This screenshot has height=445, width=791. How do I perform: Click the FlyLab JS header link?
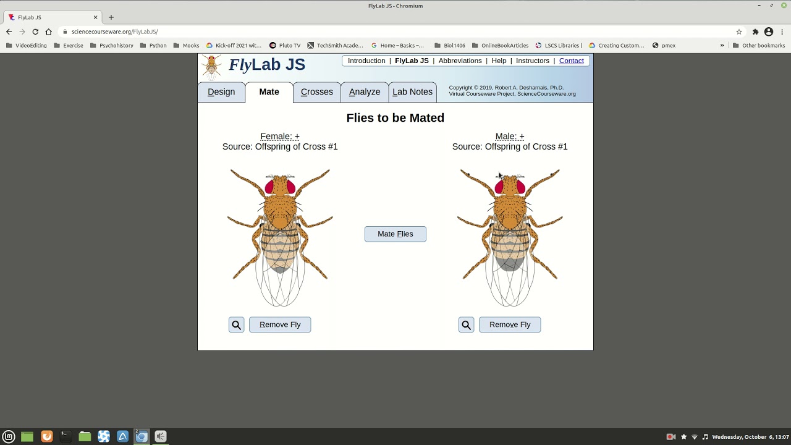pos(412,61)
